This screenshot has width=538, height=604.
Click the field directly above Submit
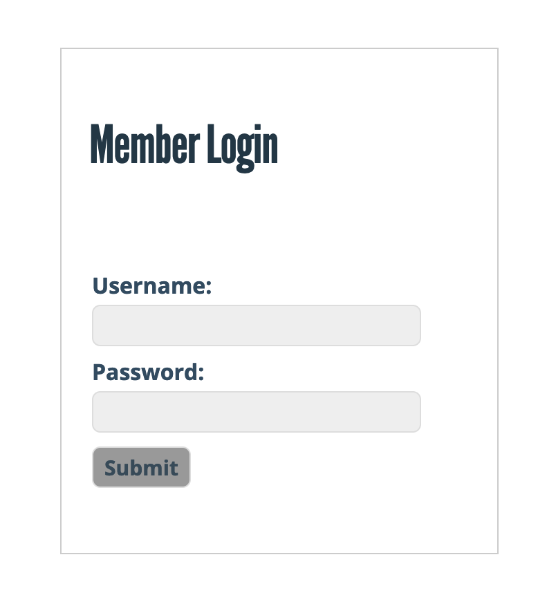[x=256, y=412]
